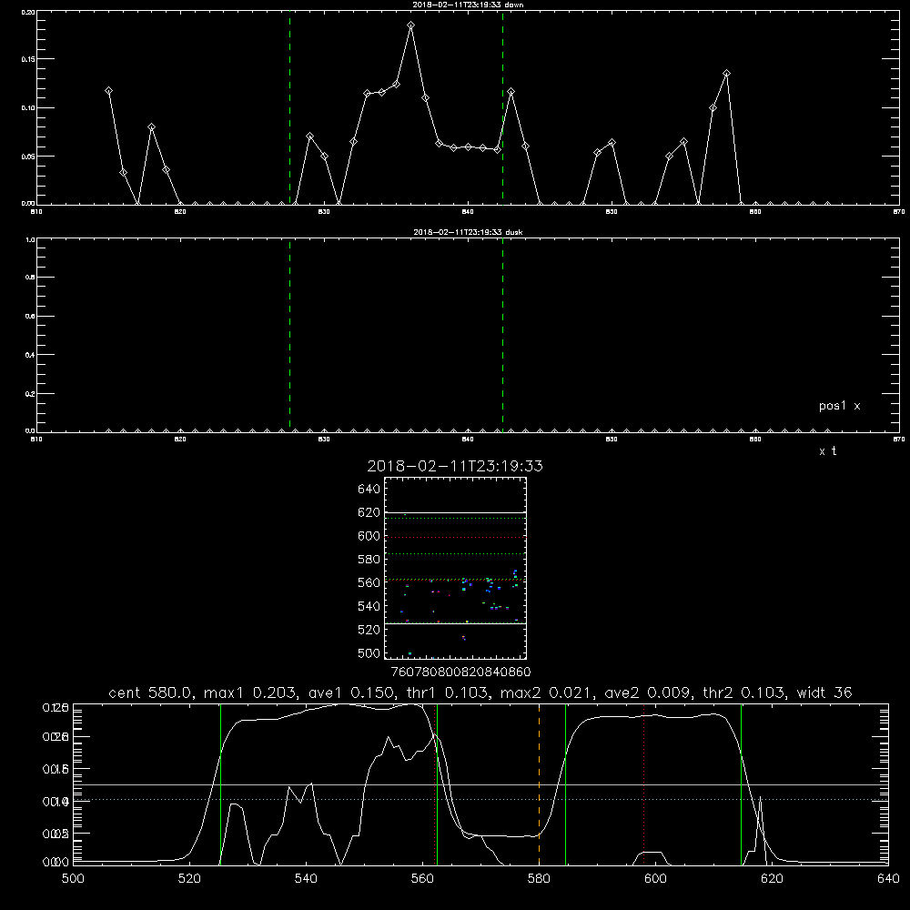Click the 560 y-axis label of small image
Image resolution: width=910 pixels, height=910 pixels.
click(x=369, y=582)
